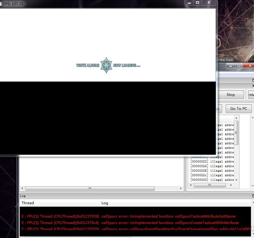Click the right arrow of the main panel's horizontal scrollbar
The image size is (254, 238).
coord(181,188)
